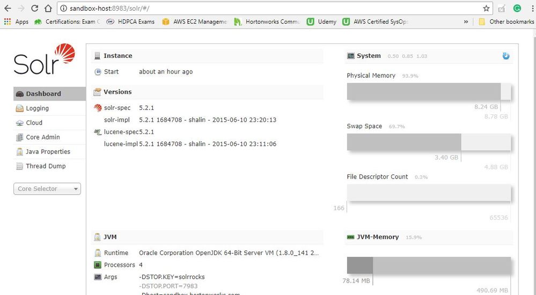The image size is (536, 295).
Task: Open the Apps grid icon
Action: click(x=8, y=21)
